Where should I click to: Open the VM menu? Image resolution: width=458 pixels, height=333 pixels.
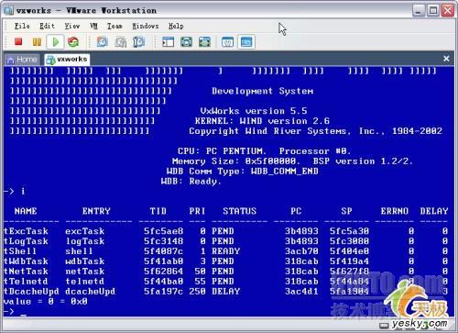coord(93,26)
